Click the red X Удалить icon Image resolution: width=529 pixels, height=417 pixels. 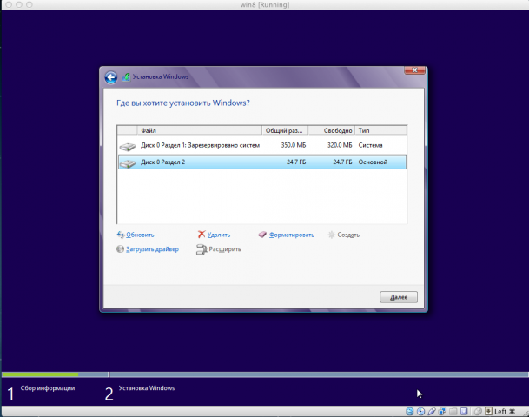click(x=202, y=235)
